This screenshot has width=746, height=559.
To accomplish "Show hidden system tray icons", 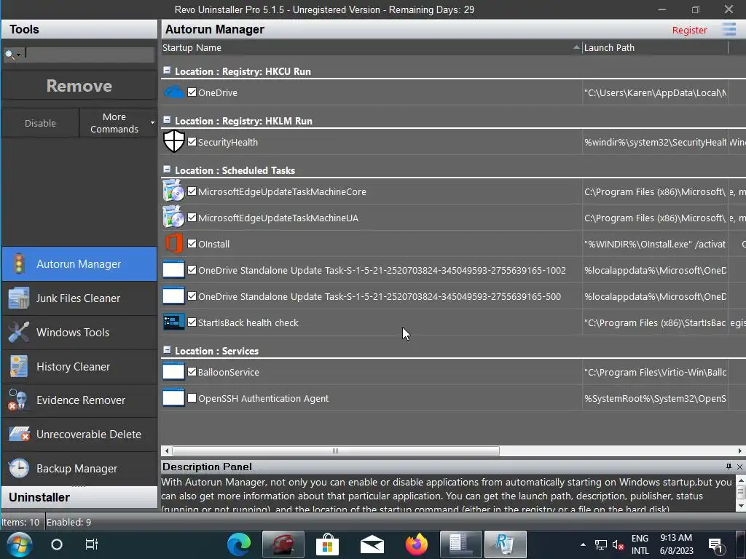I will pos(583,544).
